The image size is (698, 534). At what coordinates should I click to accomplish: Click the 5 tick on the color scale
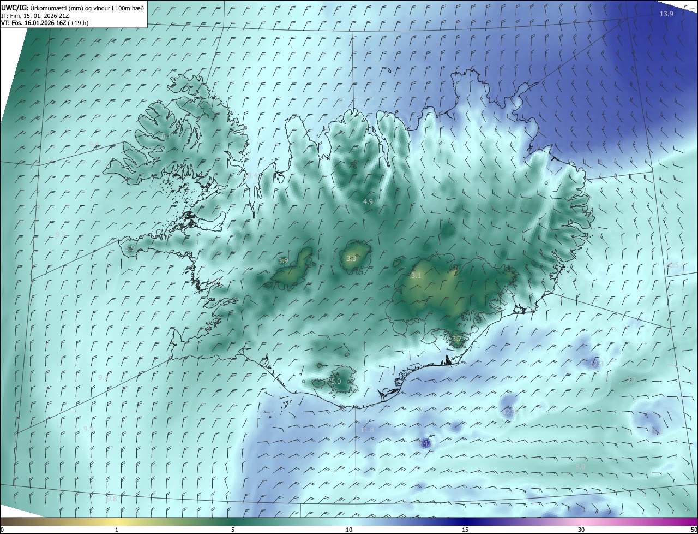(x=233, y=530)
